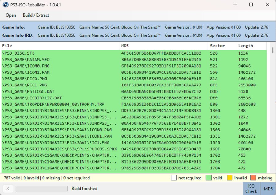Click the yellow 'invalid' legend swatch

coord(230,178)
